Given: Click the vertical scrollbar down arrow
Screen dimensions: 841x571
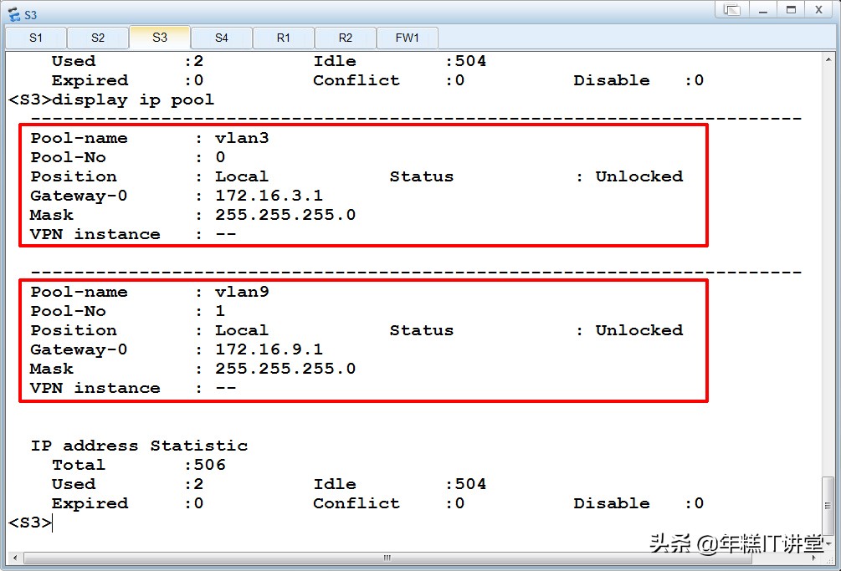Looking at the screenshot, I should 828,543.
